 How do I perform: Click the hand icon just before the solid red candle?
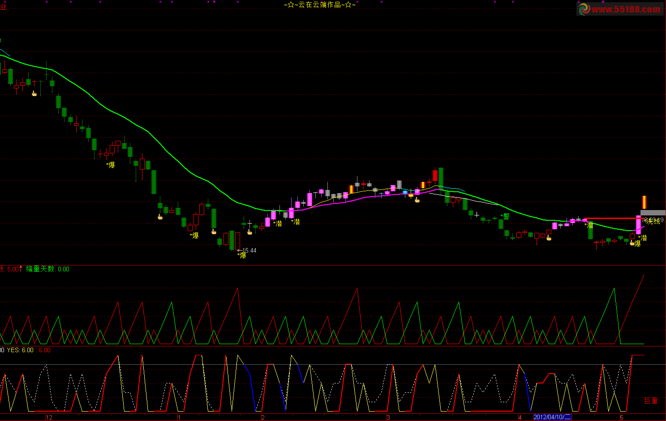coord(417,200)
